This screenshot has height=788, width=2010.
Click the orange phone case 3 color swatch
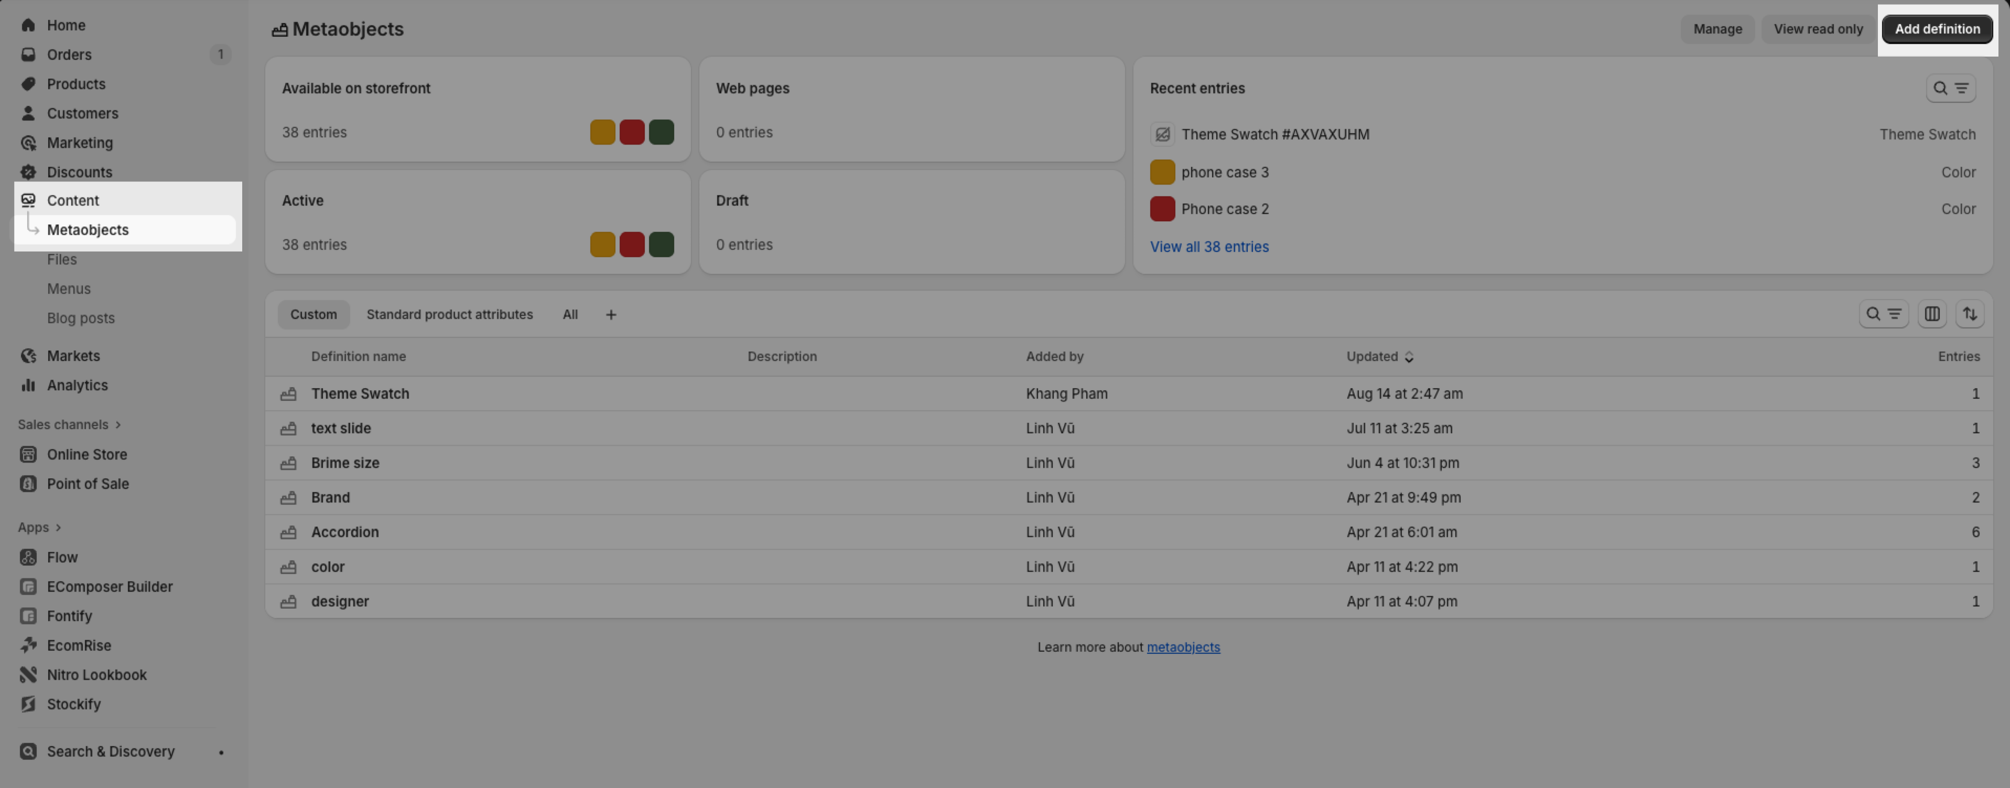pyautogui.click(x=1162, y=172)
